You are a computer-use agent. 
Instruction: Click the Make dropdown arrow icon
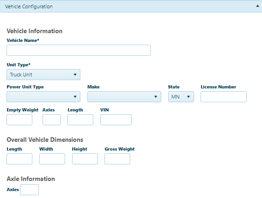point(156,97)
